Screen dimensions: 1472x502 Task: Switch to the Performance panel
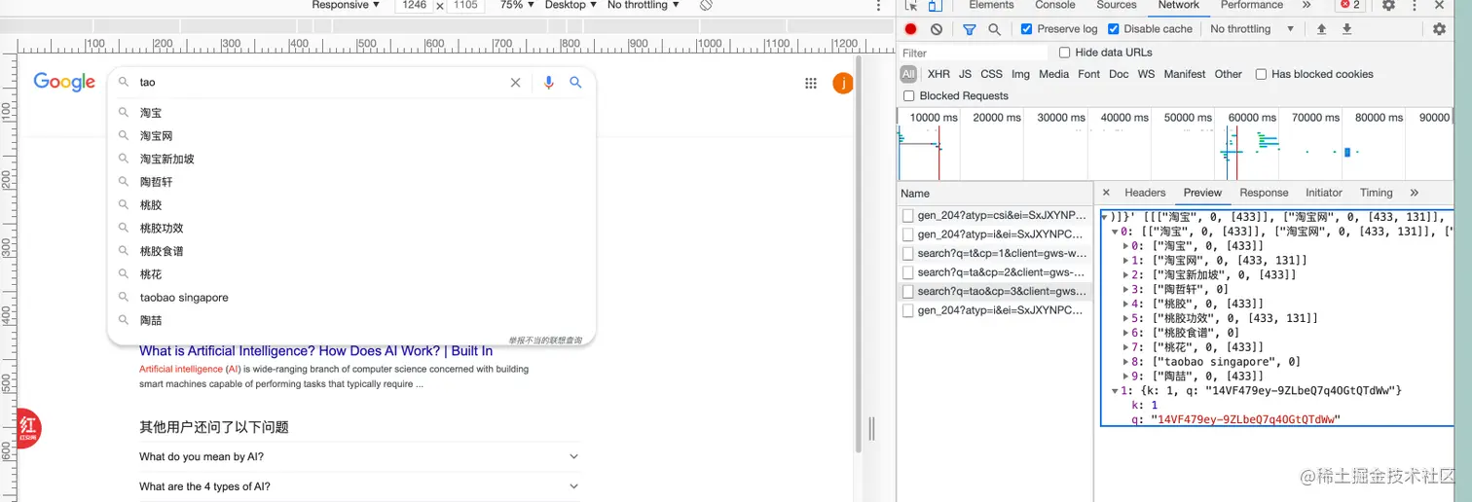coord(1252,5)
